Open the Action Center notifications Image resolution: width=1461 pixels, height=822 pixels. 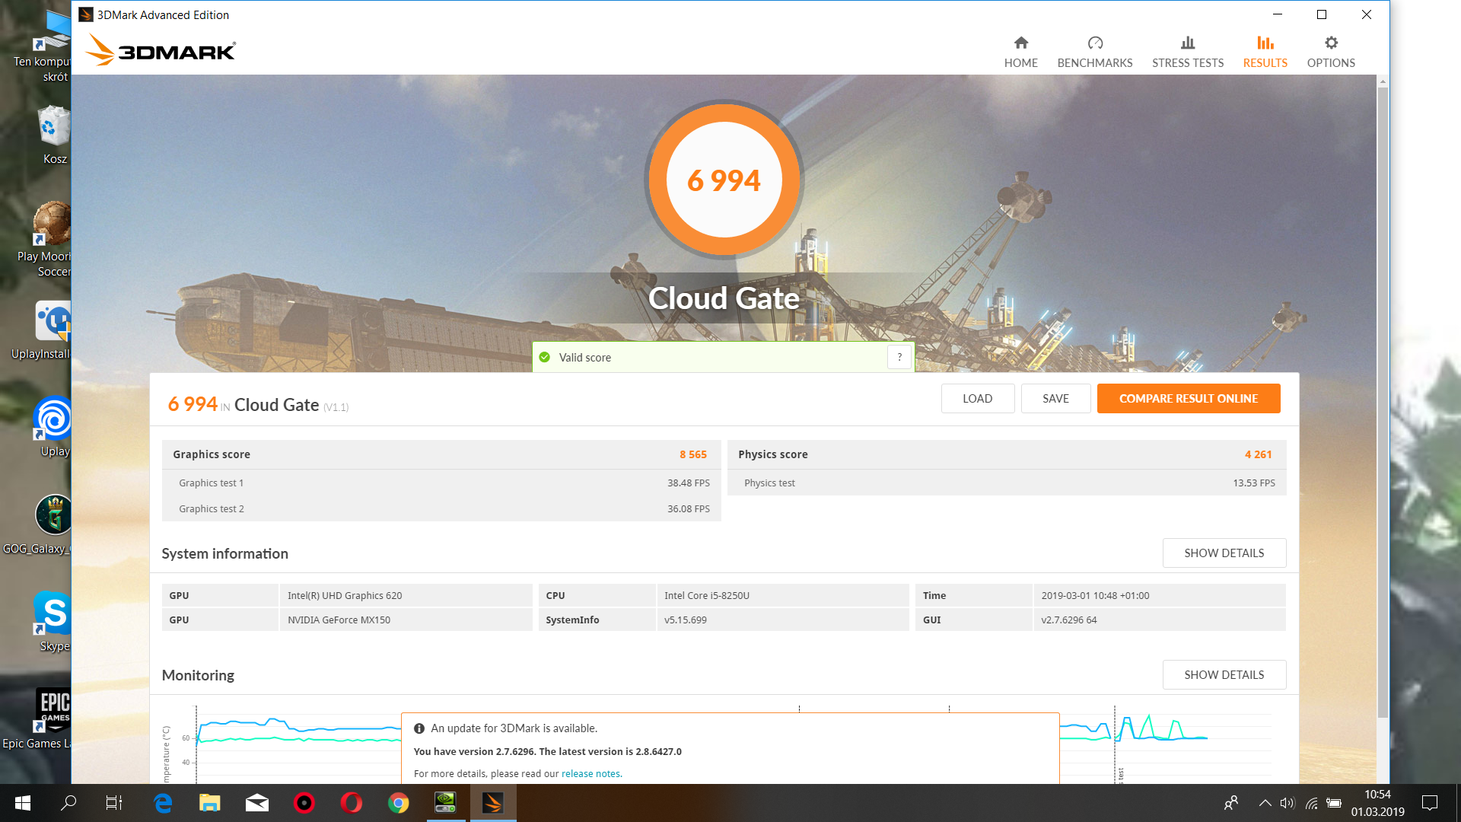pos(1430,803)
